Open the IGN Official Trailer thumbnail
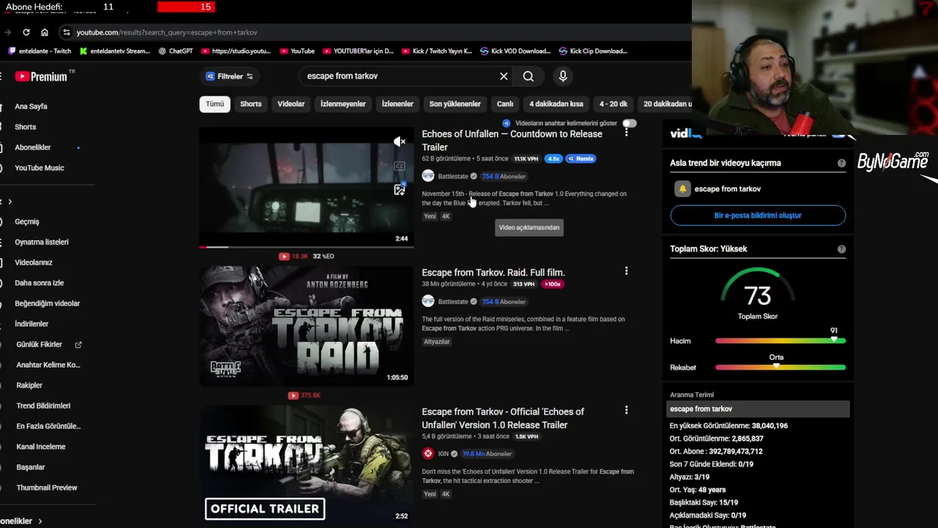 [x=306, y=465]
